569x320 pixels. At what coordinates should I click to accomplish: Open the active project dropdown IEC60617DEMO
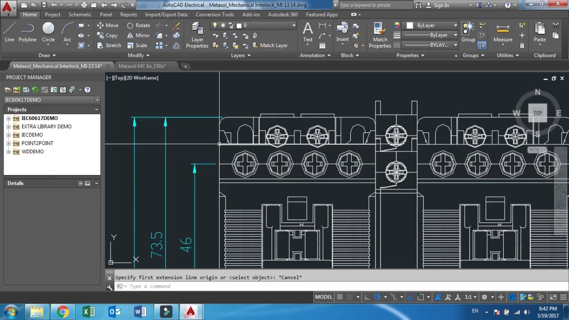point(52,100)
